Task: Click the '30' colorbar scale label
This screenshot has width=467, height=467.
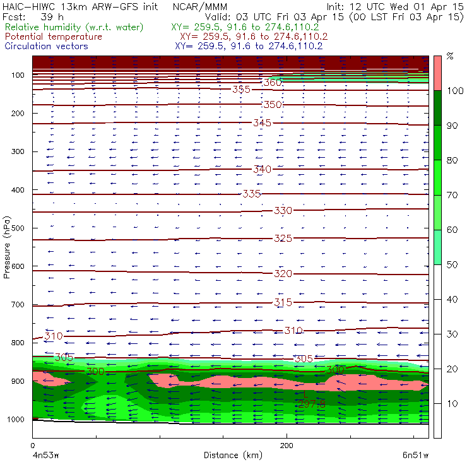Action: point(452,334)
